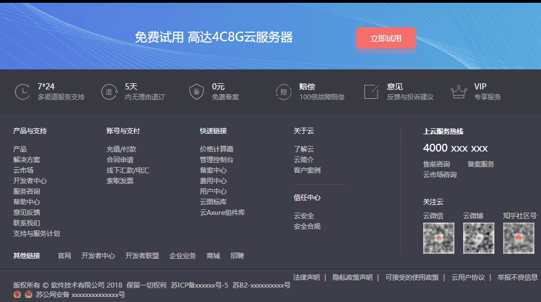Open 联系我们

coord(27,223)
